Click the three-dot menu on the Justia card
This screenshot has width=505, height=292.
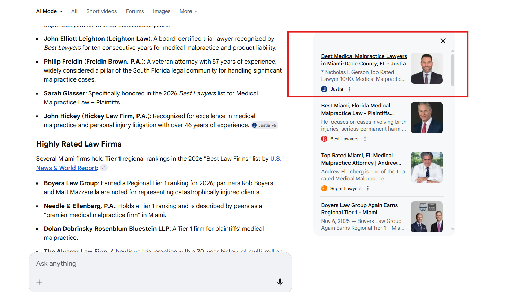[349, 89]
